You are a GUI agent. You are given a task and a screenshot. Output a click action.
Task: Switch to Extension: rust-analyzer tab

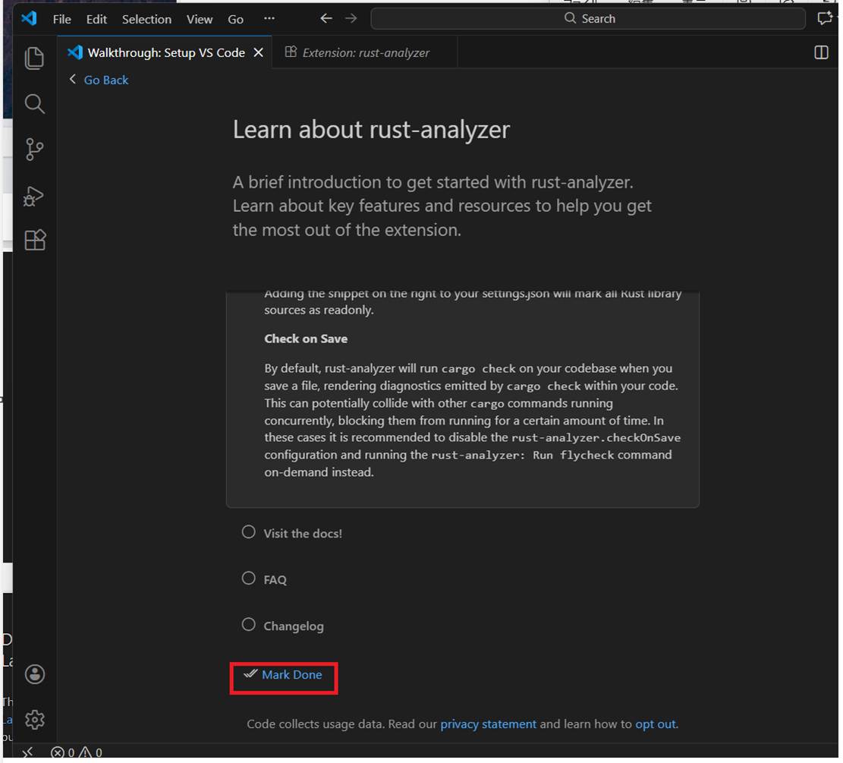(365, 52)
